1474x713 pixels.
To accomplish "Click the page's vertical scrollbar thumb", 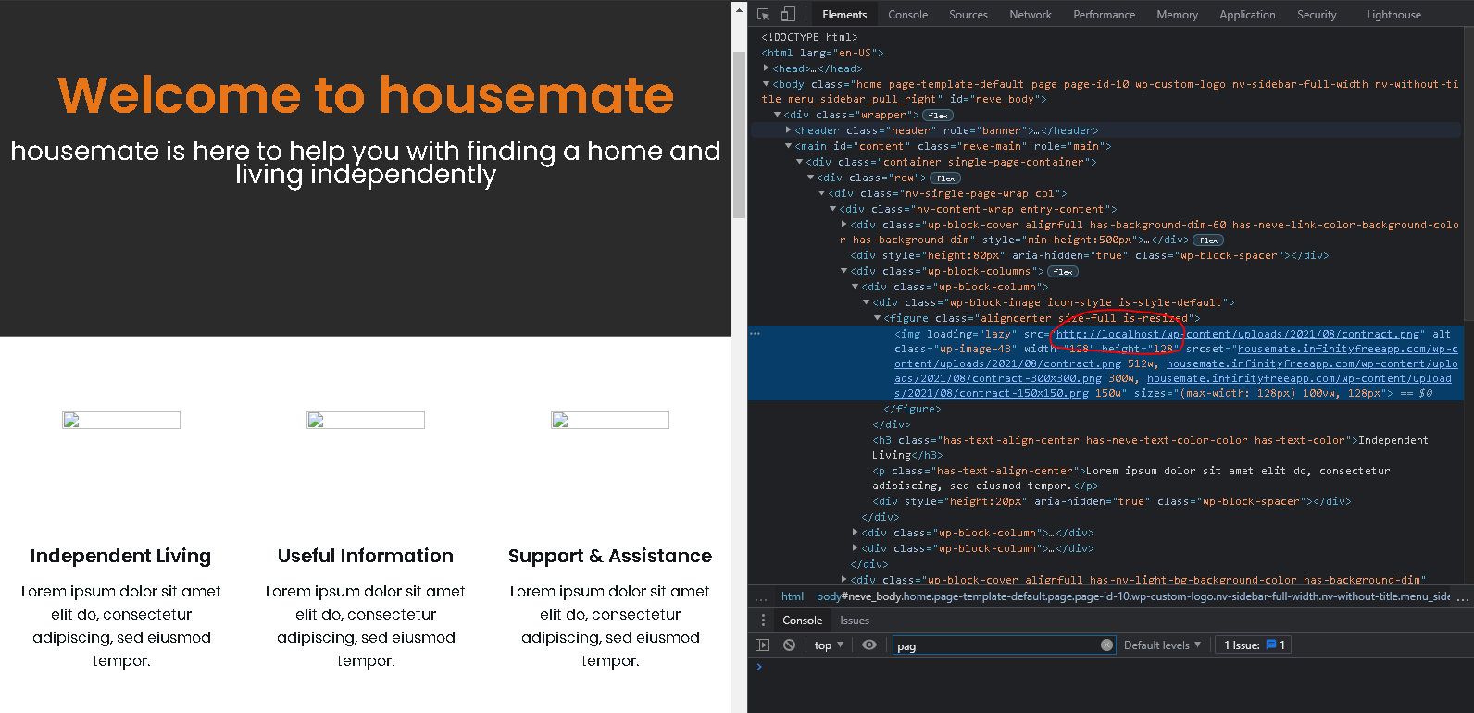I will 739,134.
